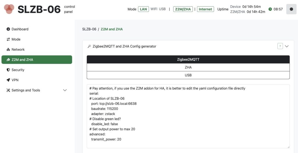
Task: Click the green clock icon
Action: pyautogui.click(x=270, y=9)
